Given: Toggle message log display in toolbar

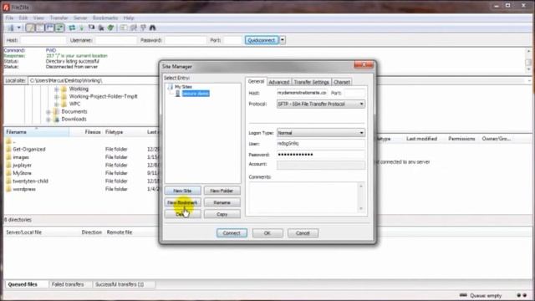Looking at the screenshot, I should [30, 28].
